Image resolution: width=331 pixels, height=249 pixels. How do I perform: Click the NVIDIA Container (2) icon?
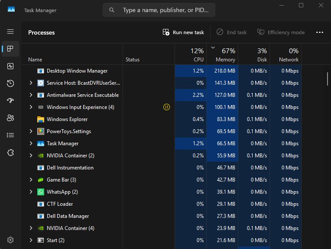coord(41,156)
